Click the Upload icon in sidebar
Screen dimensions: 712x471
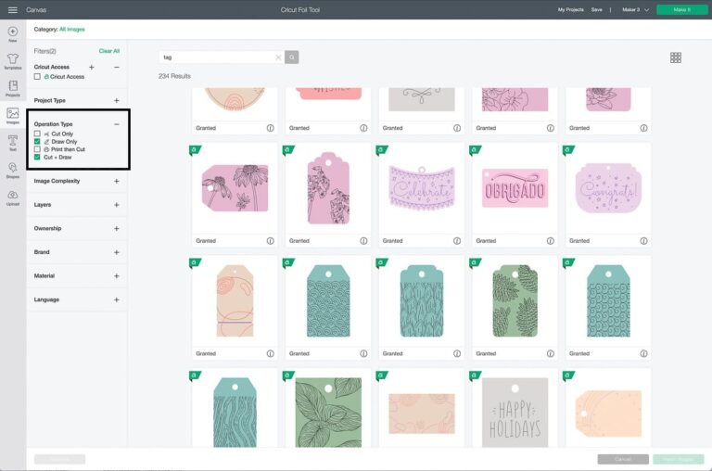(x=12, y=196)
